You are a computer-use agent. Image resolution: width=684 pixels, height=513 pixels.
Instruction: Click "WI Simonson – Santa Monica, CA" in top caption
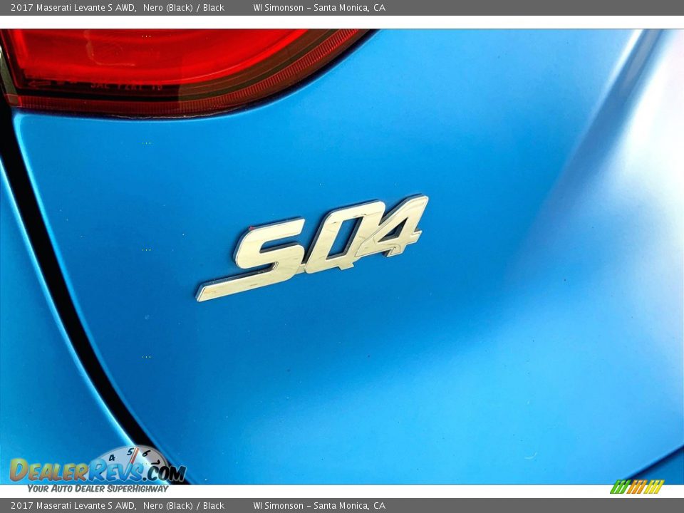319,7
